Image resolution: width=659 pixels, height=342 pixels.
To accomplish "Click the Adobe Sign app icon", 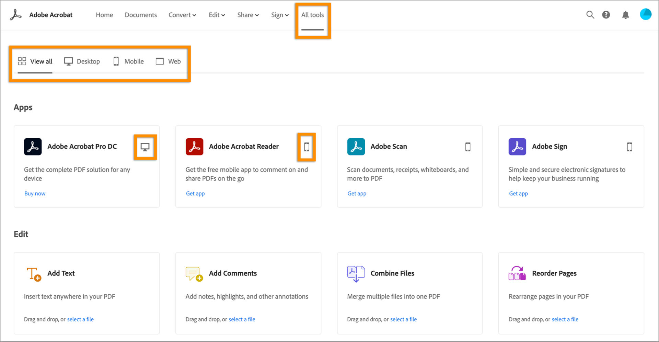I will [x=517, y=146].
